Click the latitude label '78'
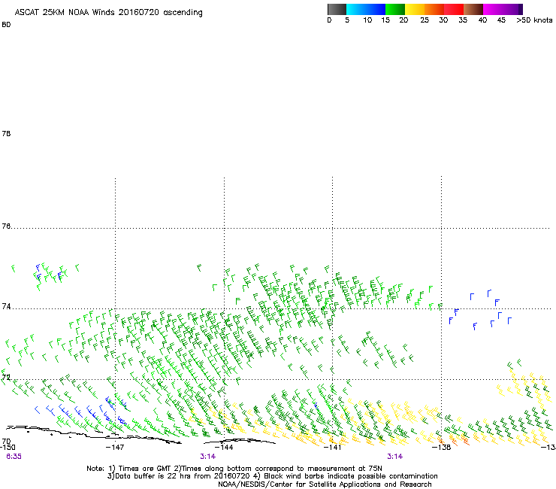The image size is (556, 489). pyautogui.click(x=6, y=133)
